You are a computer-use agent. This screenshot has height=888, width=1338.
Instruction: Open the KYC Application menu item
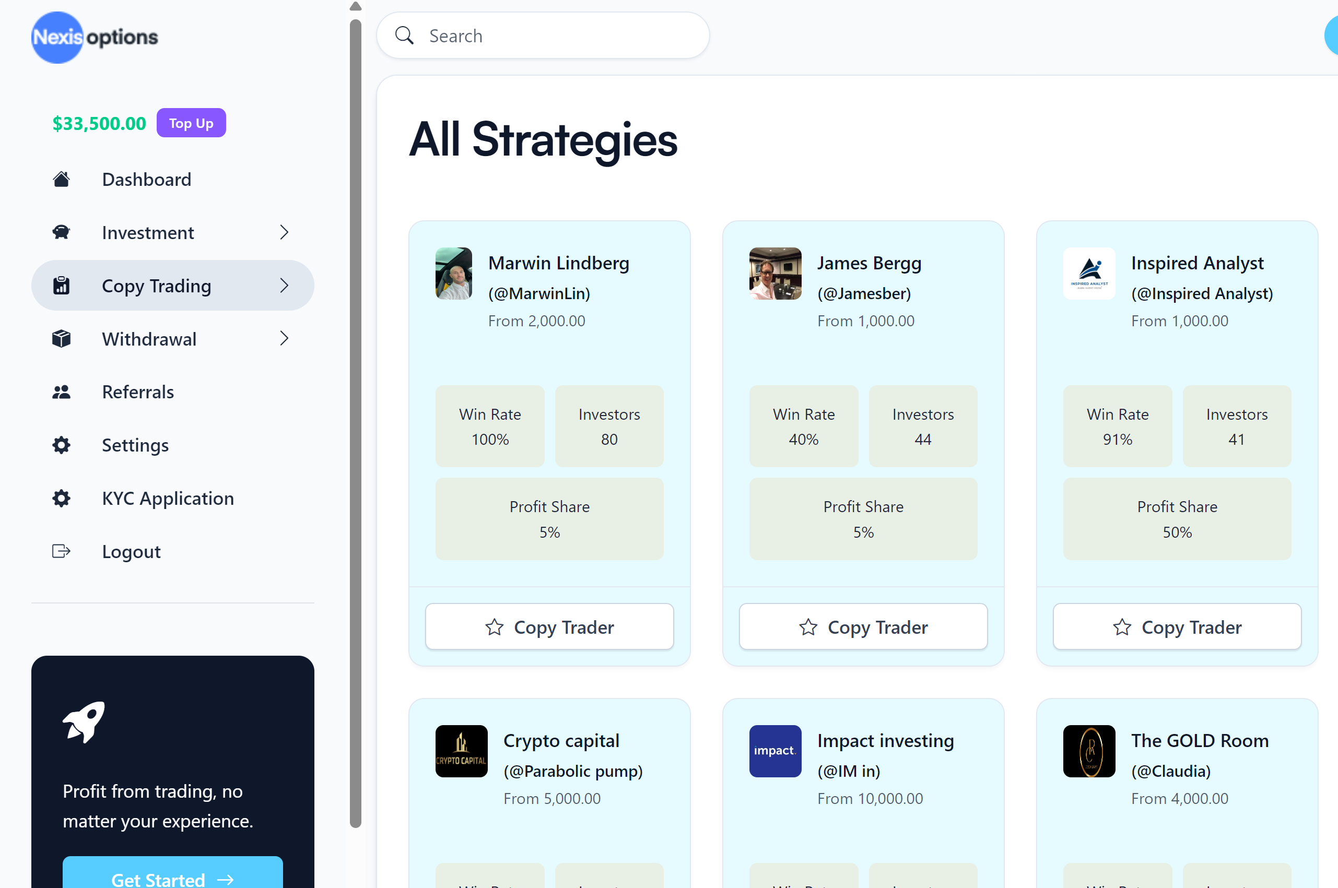tap(168, 499)
